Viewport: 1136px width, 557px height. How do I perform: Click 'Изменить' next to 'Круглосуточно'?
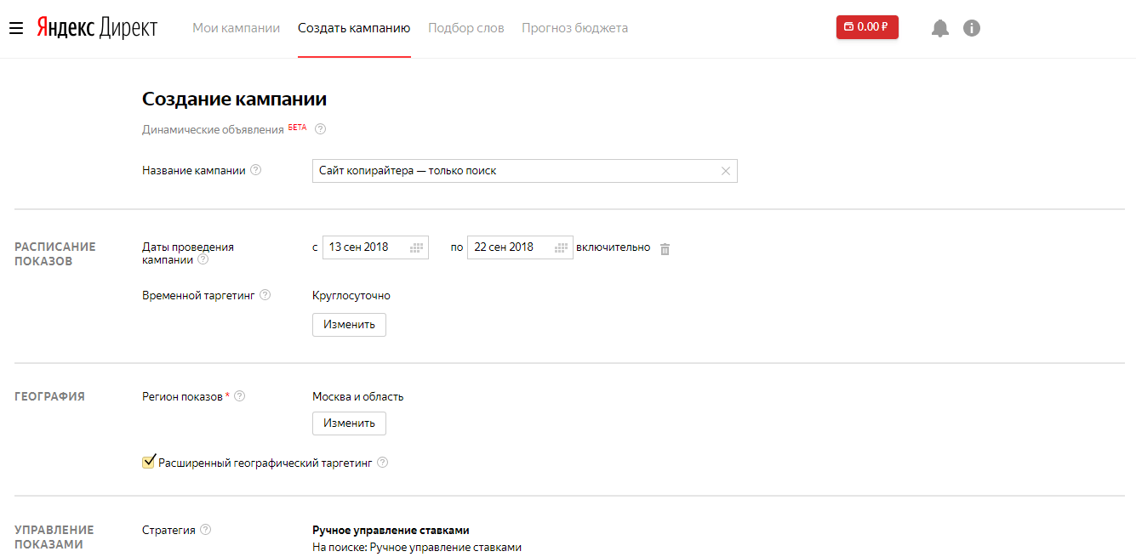pos(349,324)
